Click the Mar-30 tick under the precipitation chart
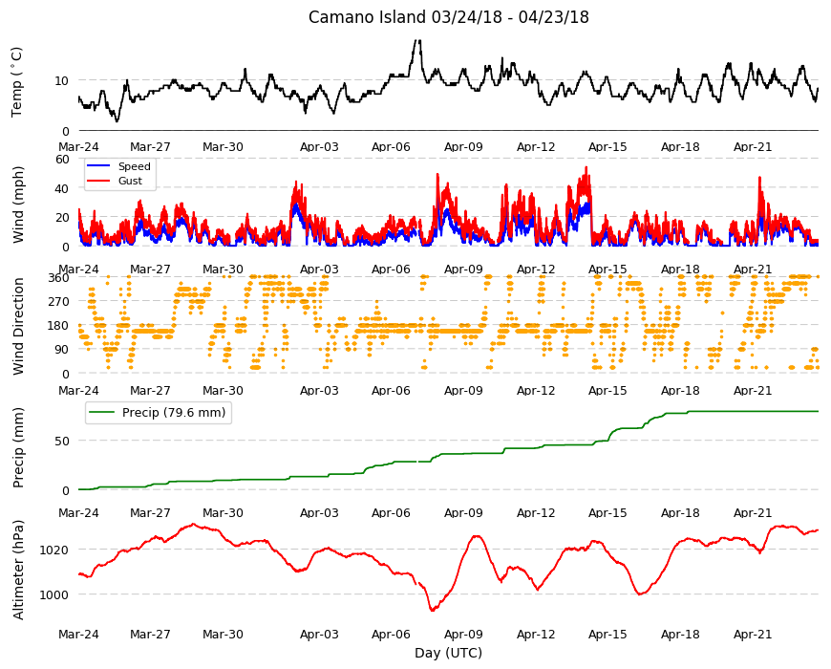The width and height of the screenshot is (831, 669). point(223,512)
